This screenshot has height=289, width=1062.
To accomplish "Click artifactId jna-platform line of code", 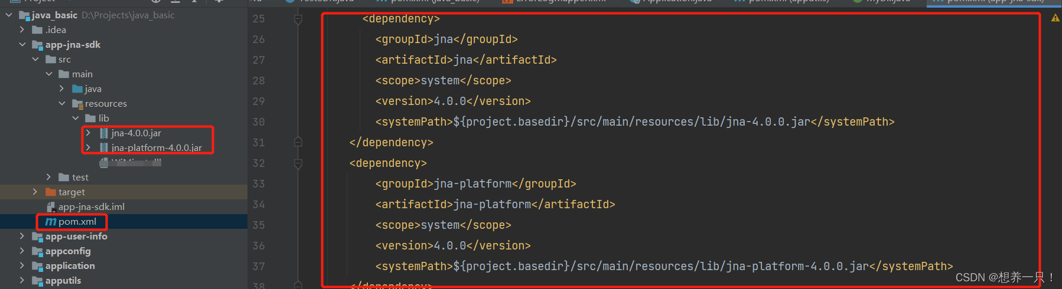I will pos(495,205).
